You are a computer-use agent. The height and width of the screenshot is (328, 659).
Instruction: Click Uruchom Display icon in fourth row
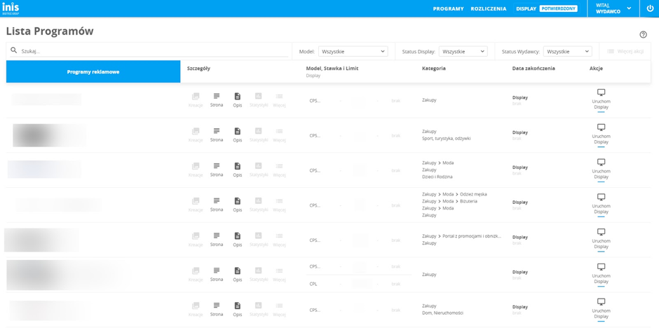[x=601, y=198]
